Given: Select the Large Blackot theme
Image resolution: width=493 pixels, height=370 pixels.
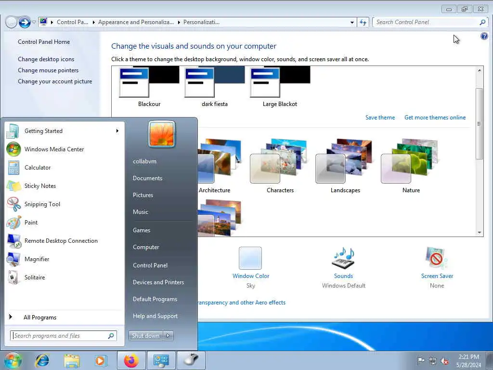Looking at the screenshot, I should (x=280, y=87).
